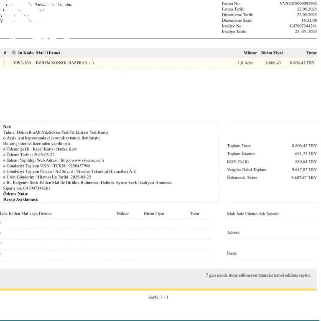Select Vivense Teknoloji Hizmetleri A.Ş line
Viewport: 321px width, 321px height.
tap(69, 171)
